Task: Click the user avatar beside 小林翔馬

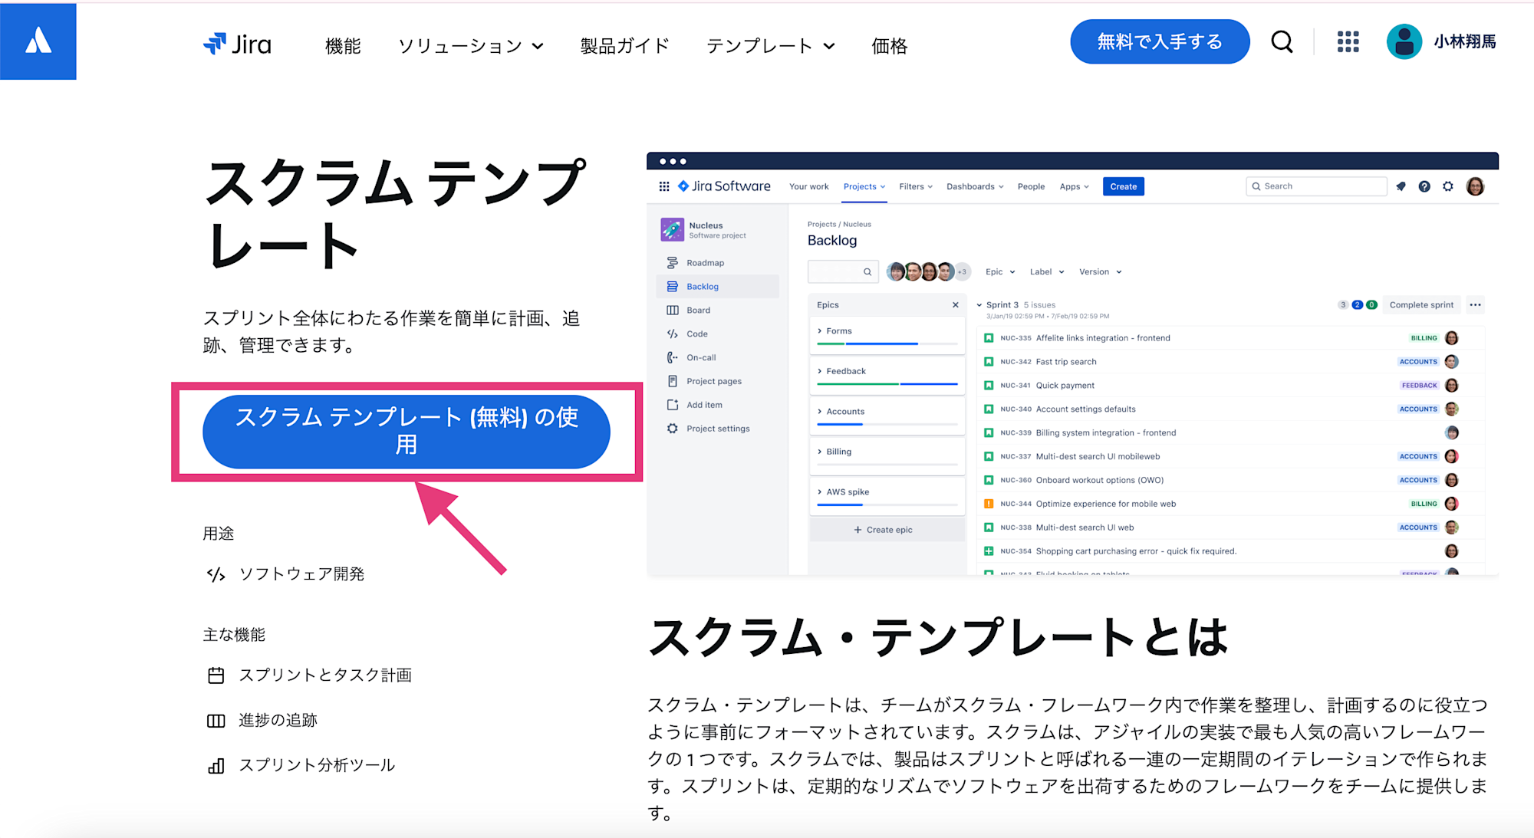Action: coord(1404,41)
